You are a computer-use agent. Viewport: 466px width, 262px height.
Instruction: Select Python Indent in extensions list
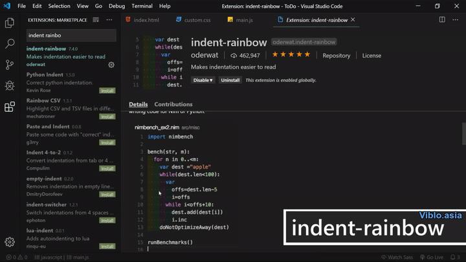point(71,82)
